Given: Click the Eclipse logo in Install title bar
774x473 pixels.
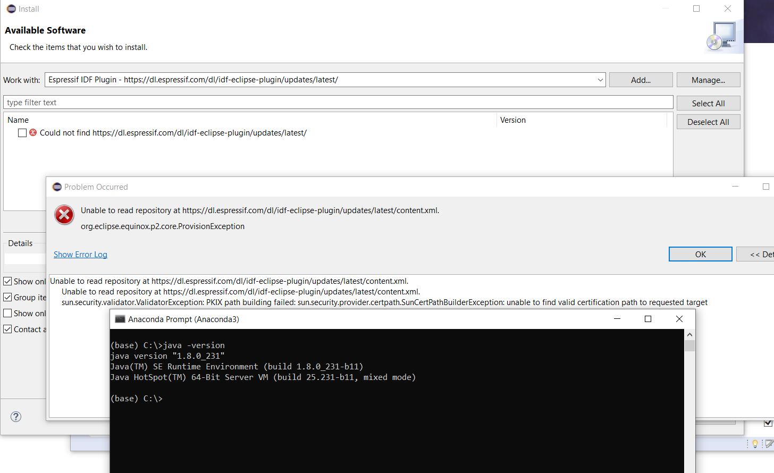Looking at the screenshot, I should point(10,9).
